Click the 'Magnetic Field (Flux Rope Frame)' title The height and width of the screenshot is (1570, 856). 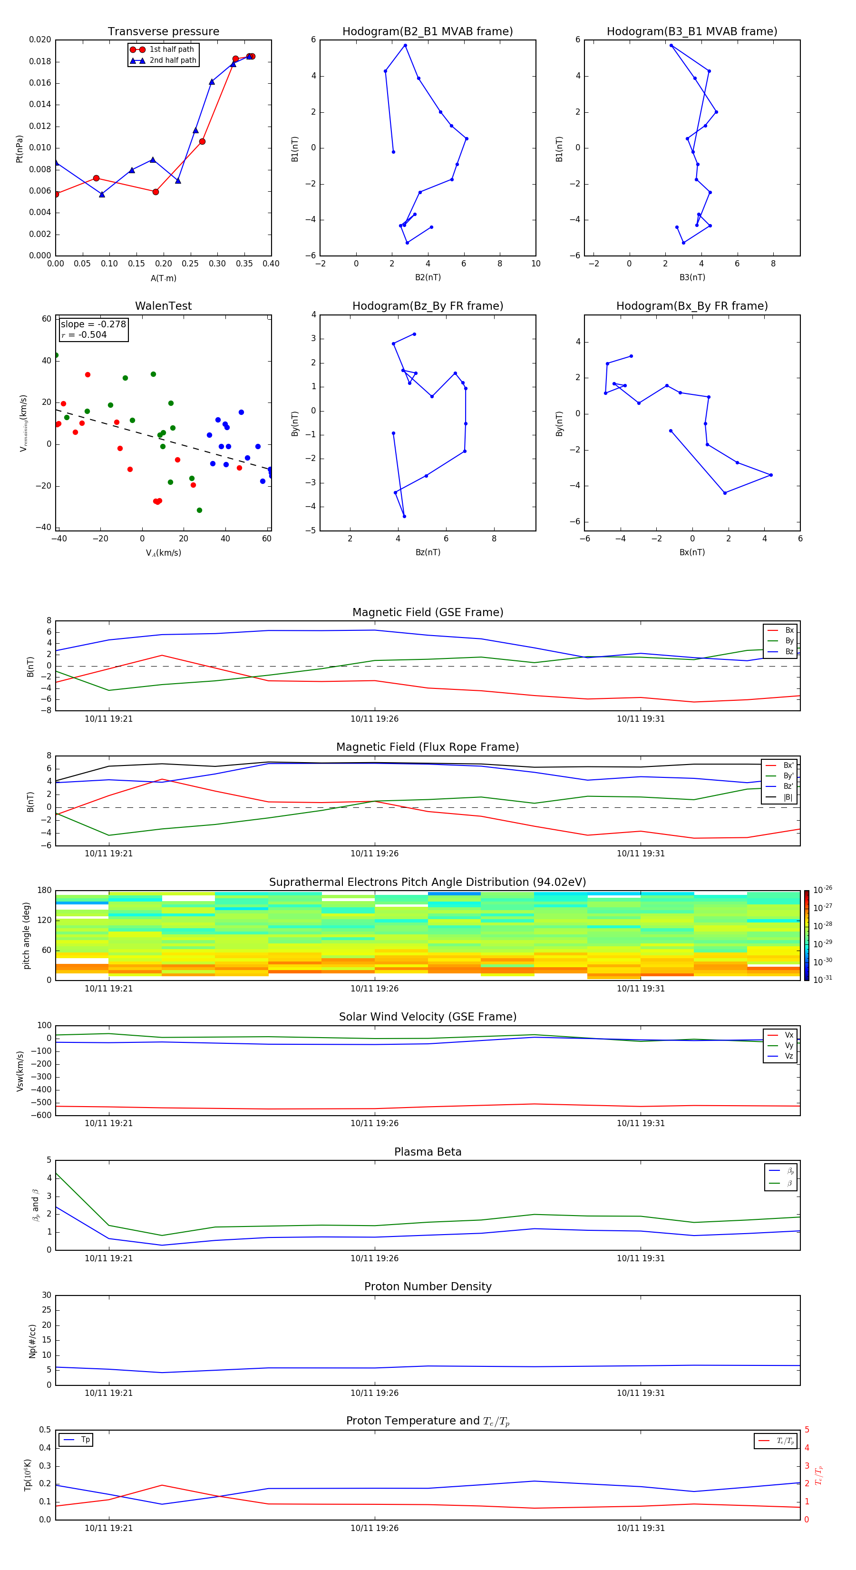428,747
